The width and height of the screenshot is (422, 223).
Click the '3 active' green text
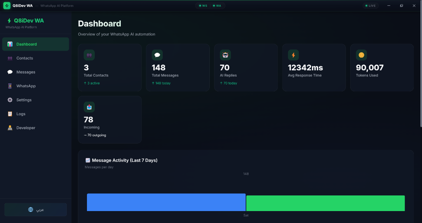tap(92, 83)
